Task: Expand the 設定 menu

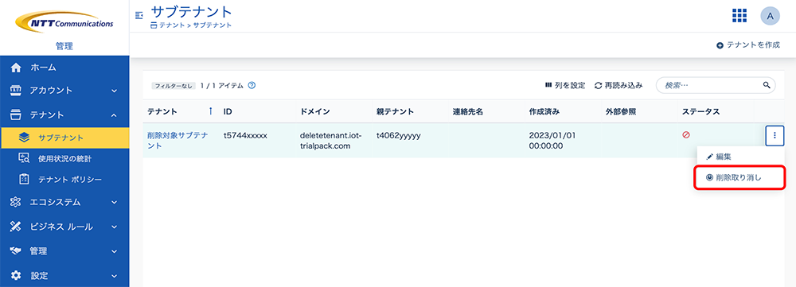Action: pos(64,276)
